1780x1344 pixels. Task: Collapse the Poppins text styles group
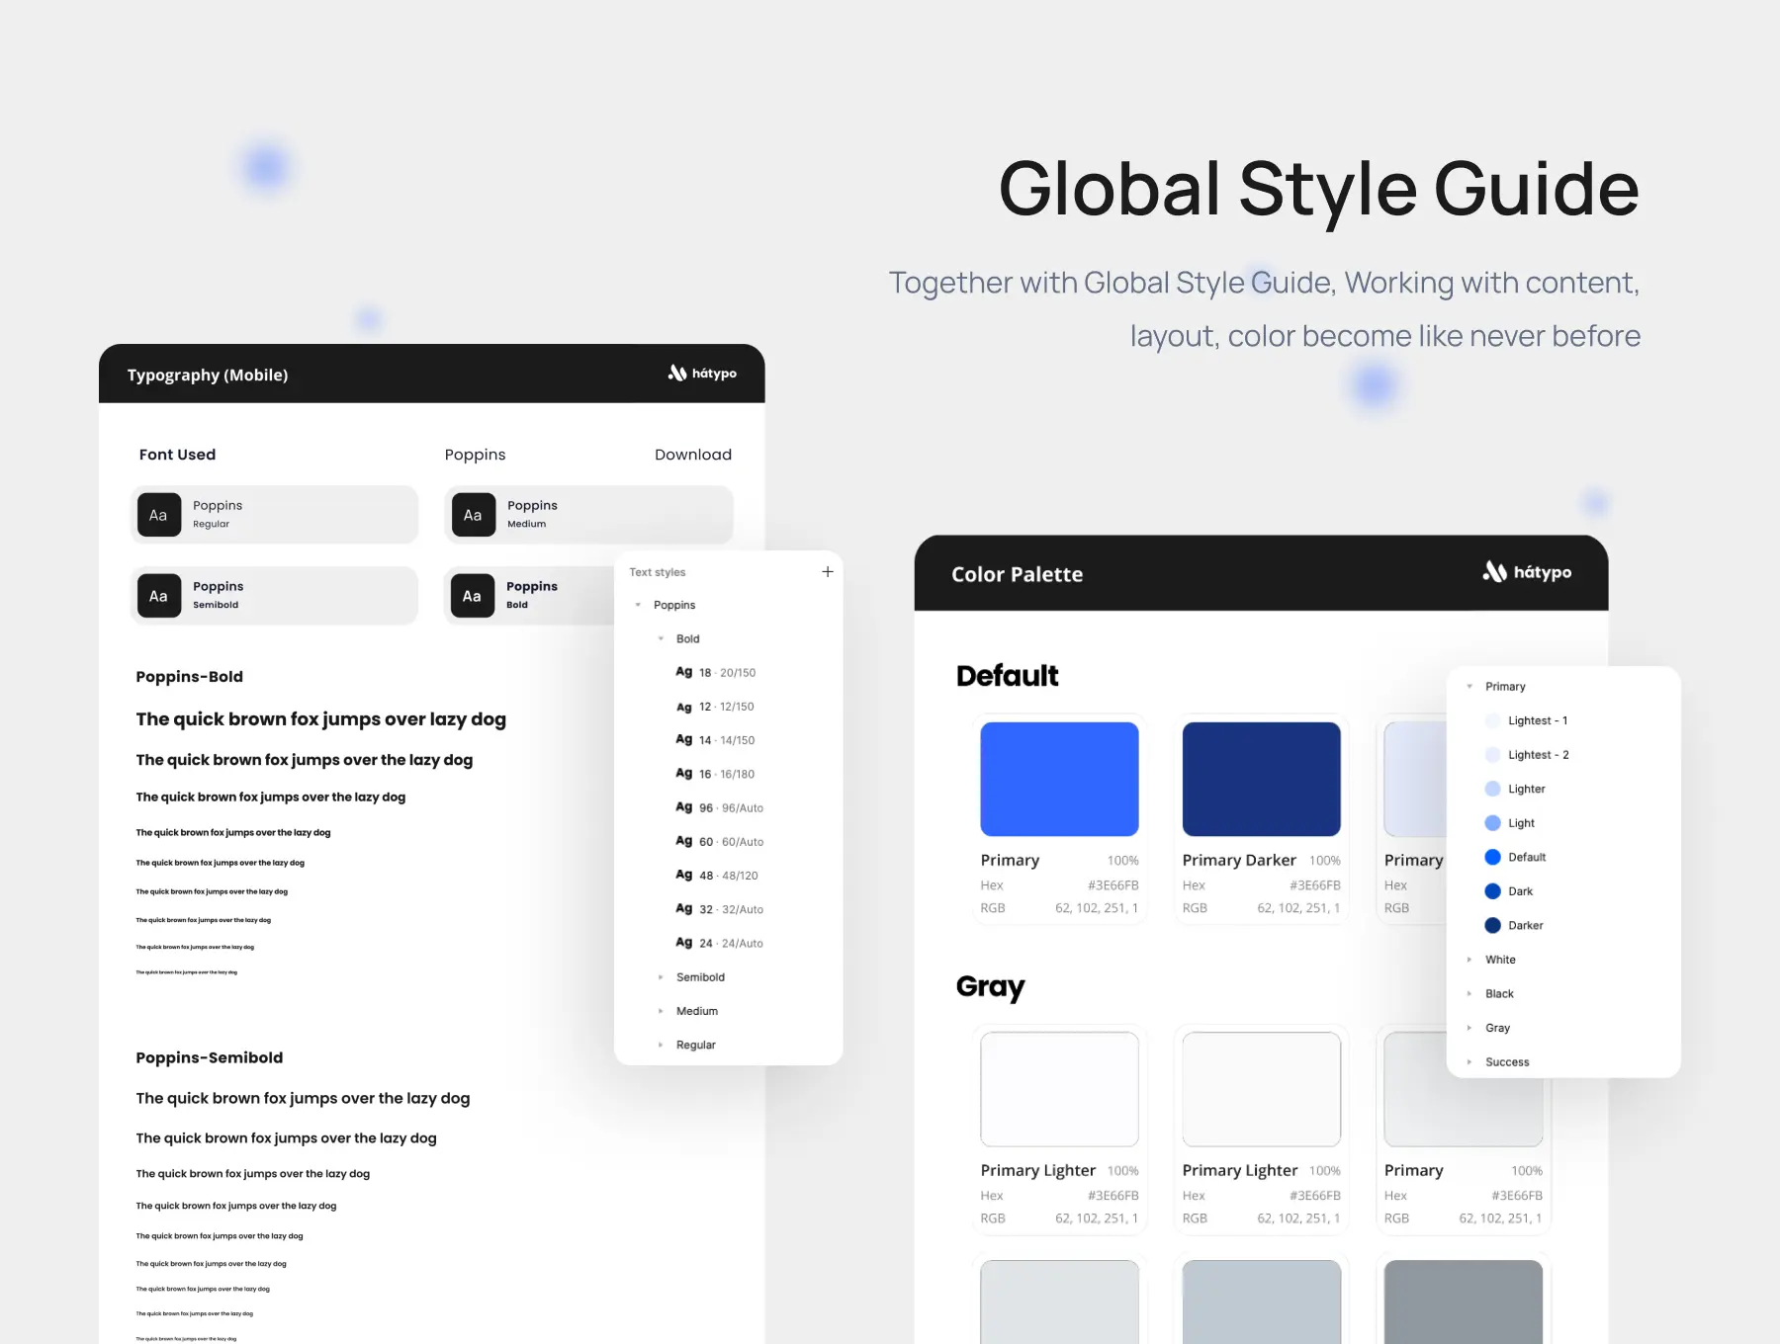[638, 605]
